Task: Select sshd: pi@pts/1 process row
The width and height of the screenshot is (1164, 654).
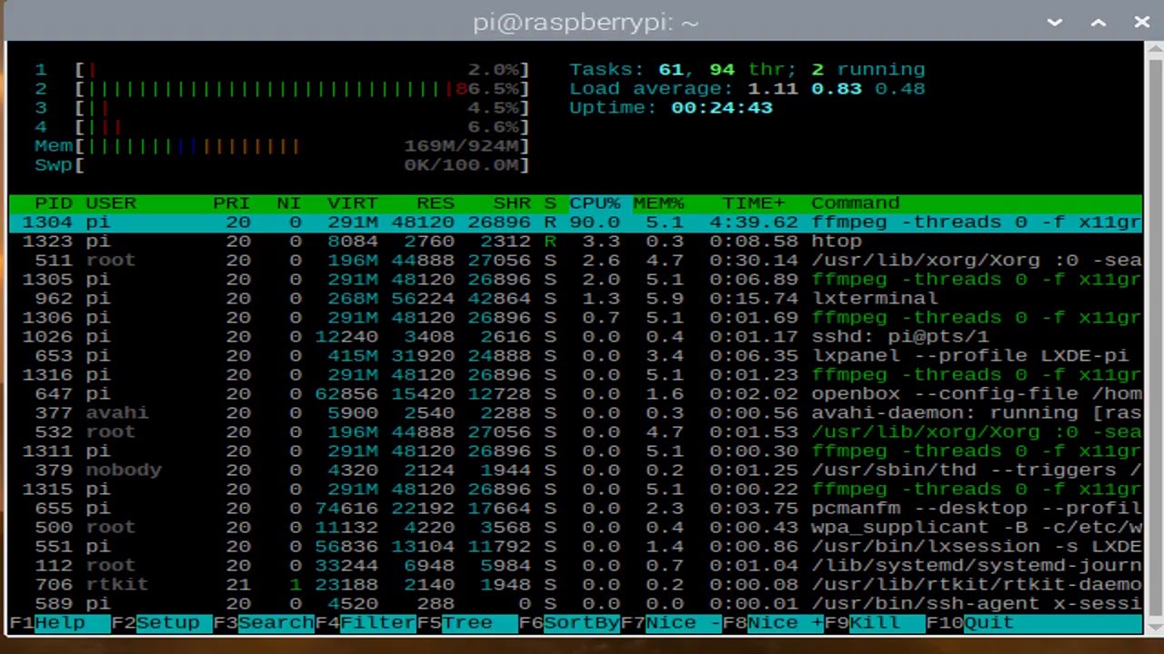Action: (576, 337)
